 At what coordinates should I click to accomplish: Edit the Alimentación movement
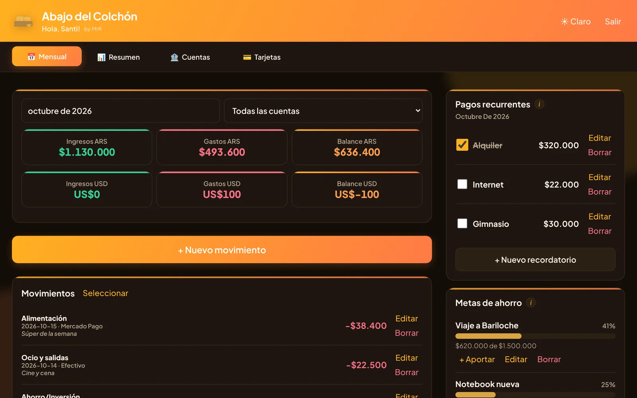[x=406, y=319]
